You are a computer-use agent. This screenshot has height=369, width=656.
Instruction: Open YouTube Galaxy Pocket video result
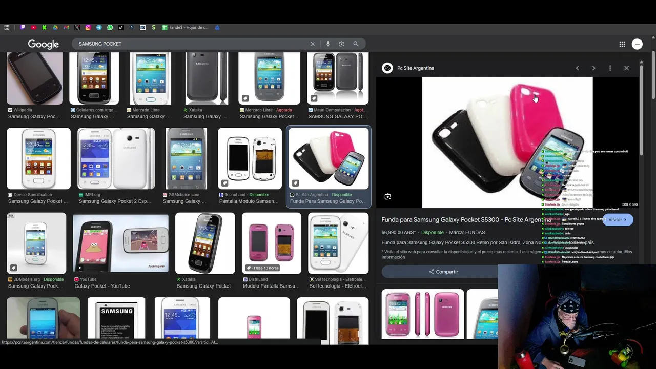pos(120,243)
